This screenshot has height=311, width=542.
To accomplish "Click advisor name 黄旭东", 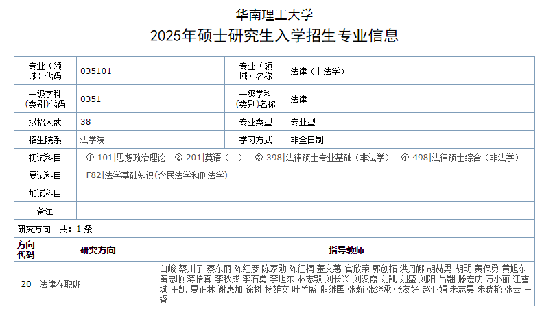I will [515, 269].
